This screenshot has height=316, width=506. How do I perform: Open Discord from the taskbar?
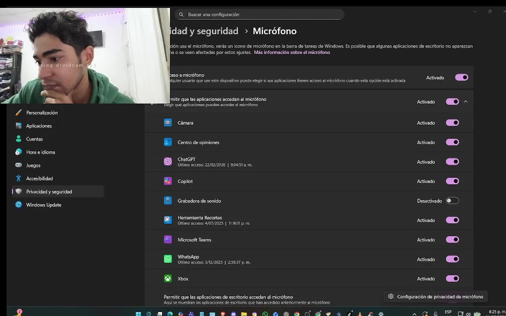click(233, 314)
